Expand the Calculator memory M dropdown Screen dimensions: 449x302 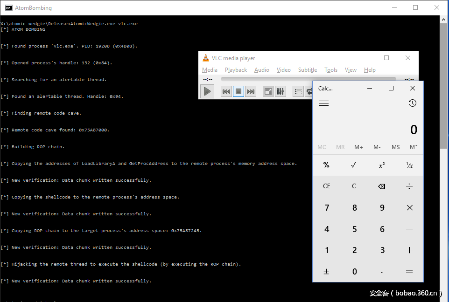click(413, 147)
